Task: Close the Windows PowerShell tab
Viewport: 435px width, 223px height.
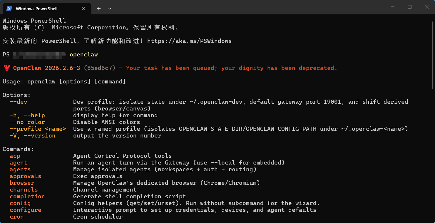Action: click(83, 9)
